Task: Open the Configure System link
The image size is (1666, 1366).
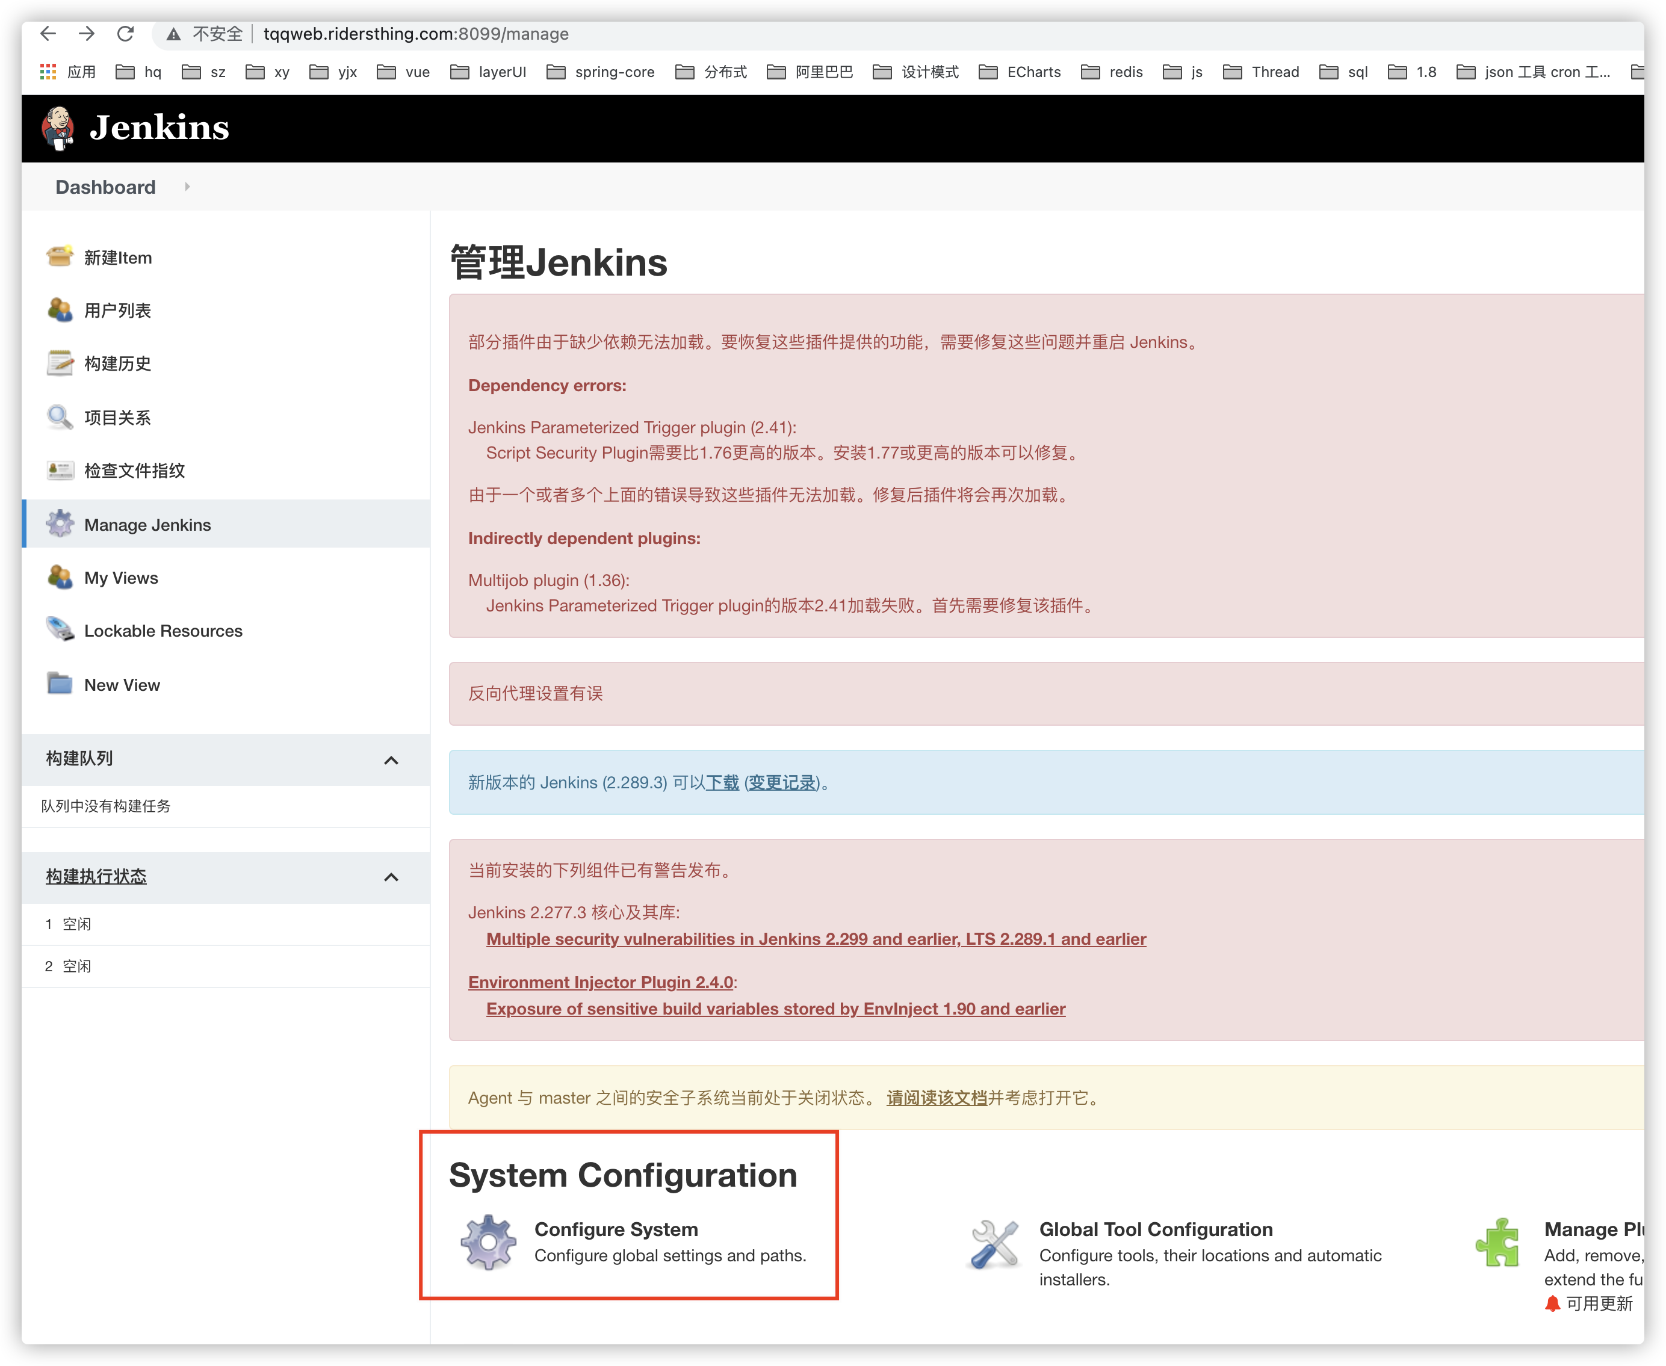Action: pos(616,1229)
